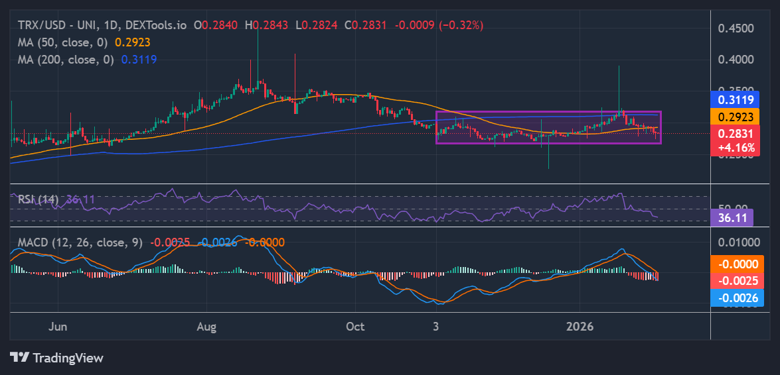The width and height of the screenshot is (780, 375).
Task: Click the orange 0.2923 price tag
Action: click(x=735, y=117)
